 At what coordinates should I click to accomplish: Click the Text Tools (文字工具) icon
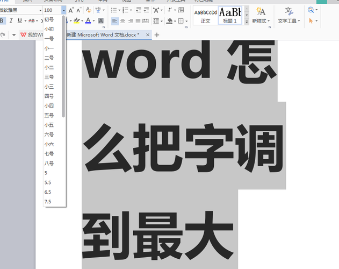288,11
